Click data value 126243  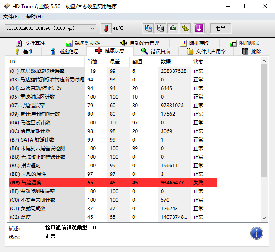point(169,209)
